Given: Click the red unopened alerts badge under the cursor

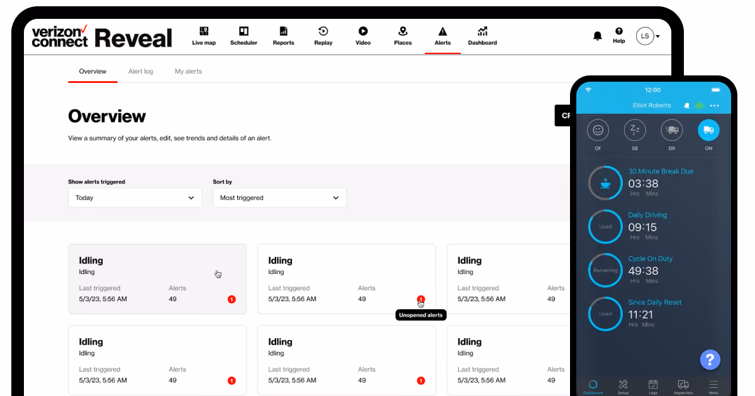Looking at the screenshot, I should tap(421, 299).
